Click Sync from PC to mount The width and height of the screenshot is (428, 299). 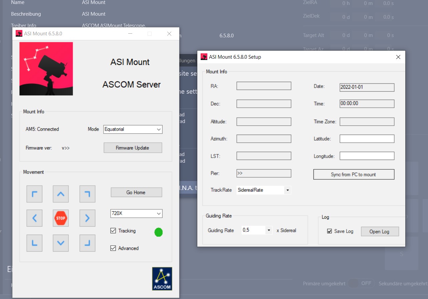(x=354, y=174)
